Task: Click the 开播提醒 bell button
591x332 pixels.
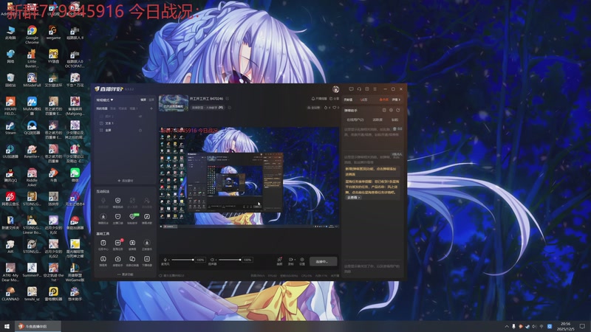Action: coord(318,99)
